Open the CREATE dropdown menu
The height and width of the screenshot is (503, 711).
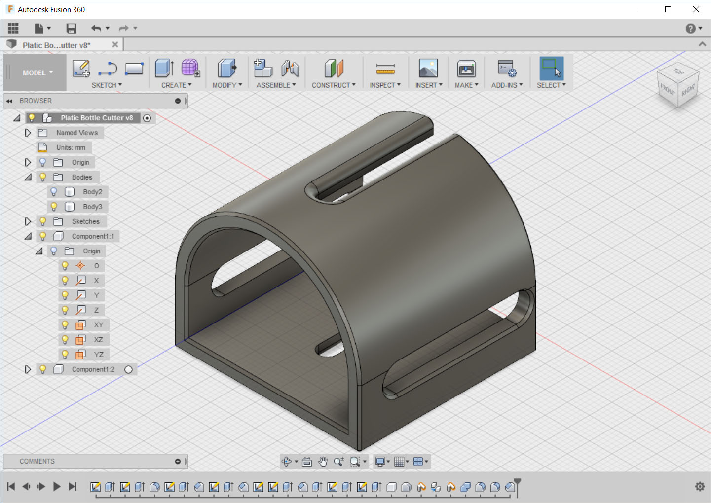176,85
